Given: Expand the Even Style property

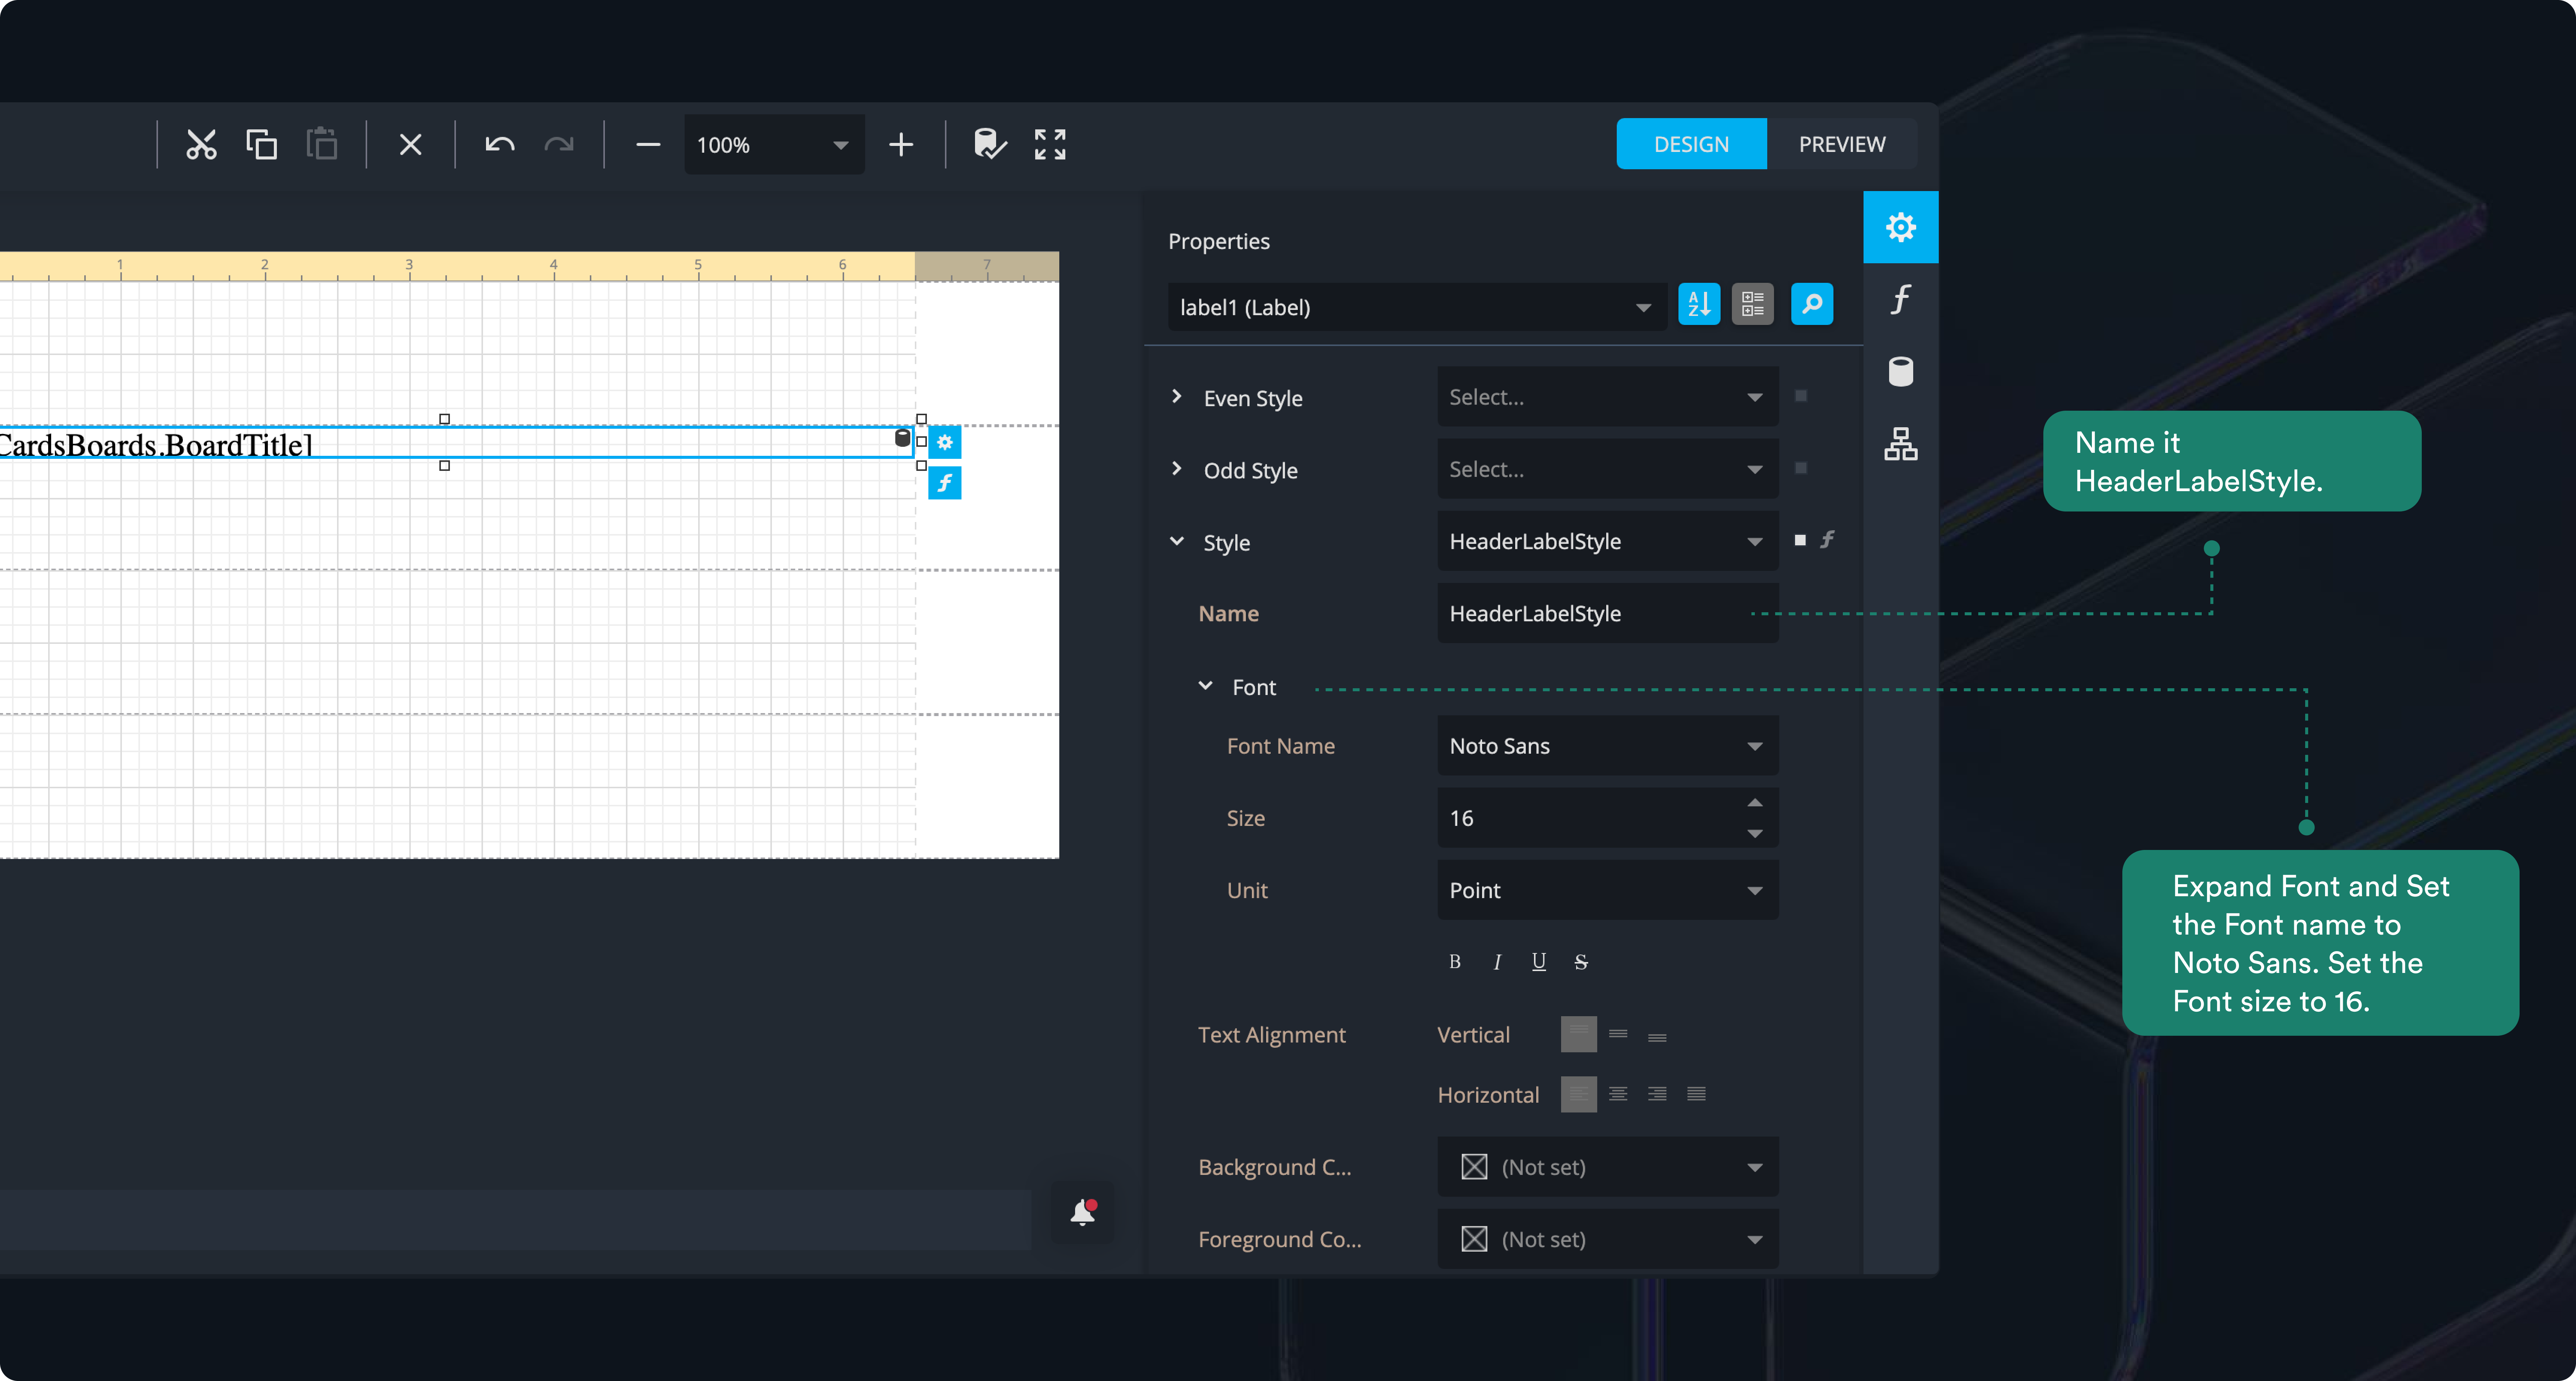Looking at the screenshot, I should coord(1177,397).
